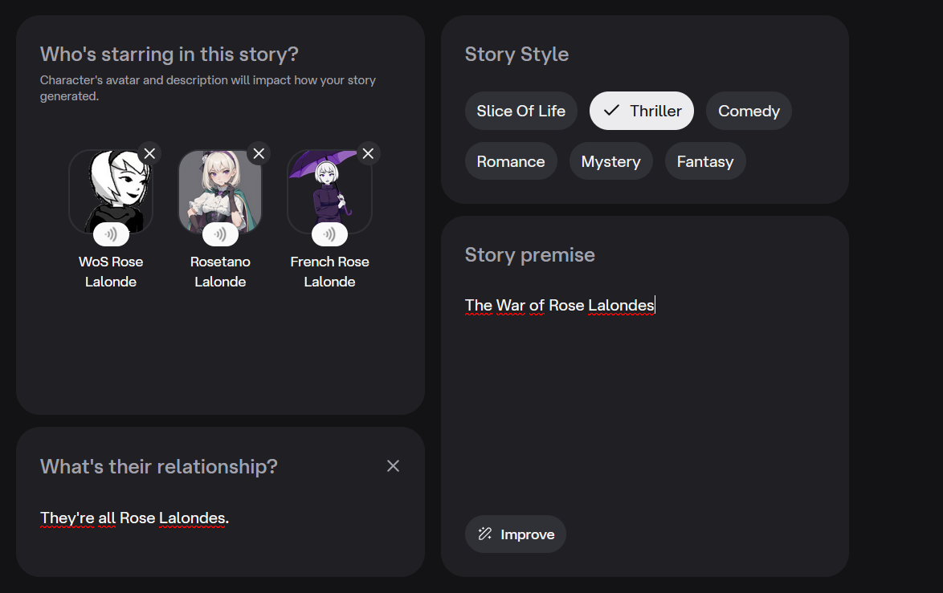943x593 pixels.
Task: Remove WoS Rose Lalonde from story
Action: click(x=149, y=153)
